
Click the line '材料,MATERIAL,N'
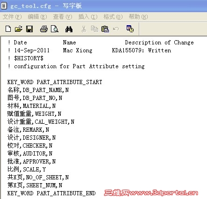[x=31, y=106]
